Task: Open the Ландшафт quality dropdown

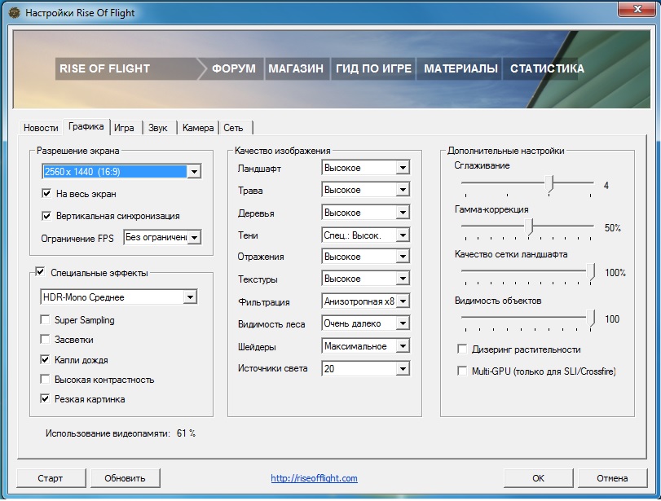Action: pos(403,168)
